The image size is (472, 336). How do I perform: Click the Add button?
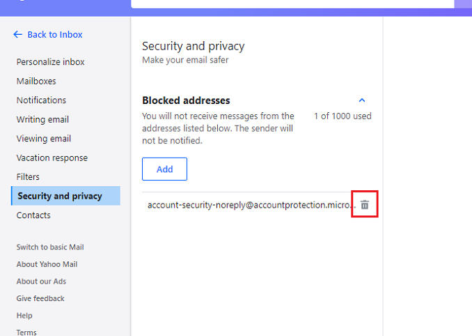(164, 169)
